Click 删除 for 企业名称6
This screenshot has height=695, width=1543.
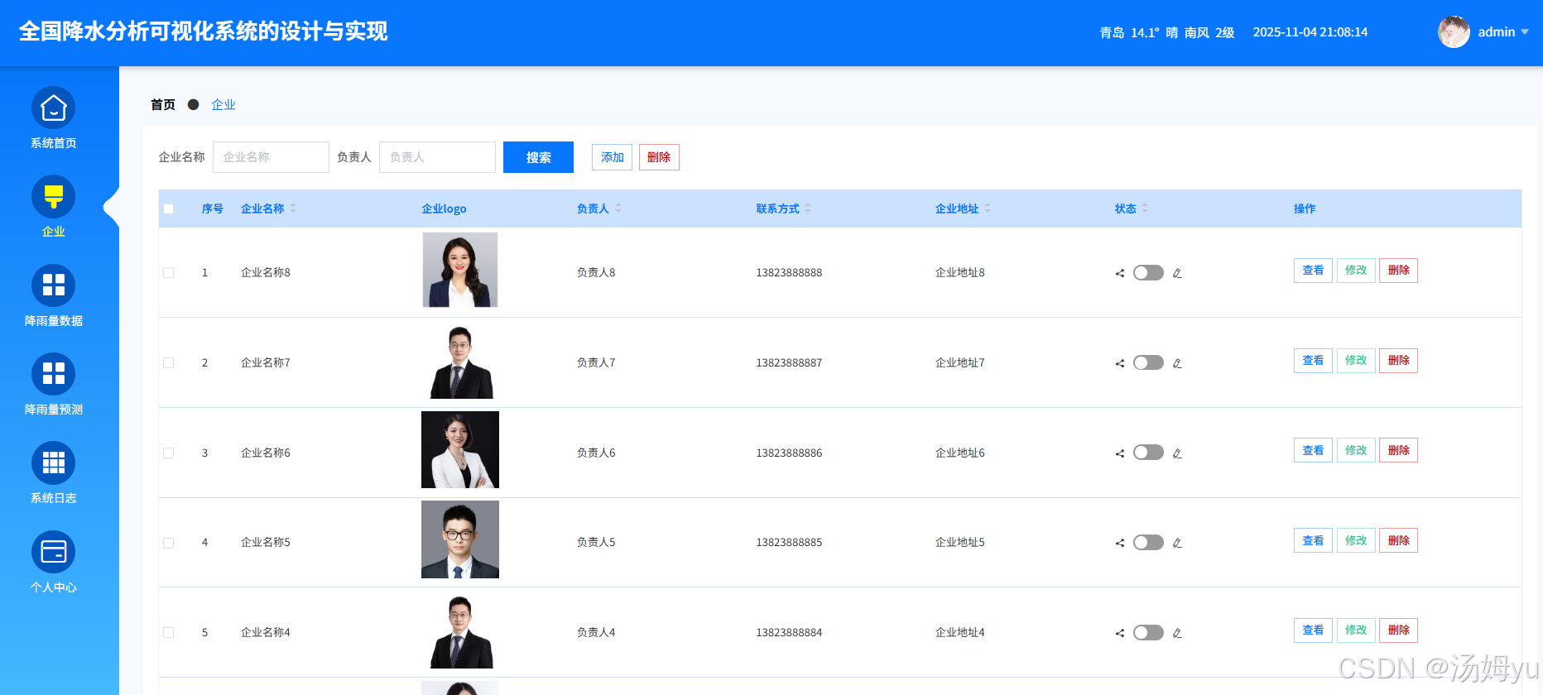click(1398, 450)
